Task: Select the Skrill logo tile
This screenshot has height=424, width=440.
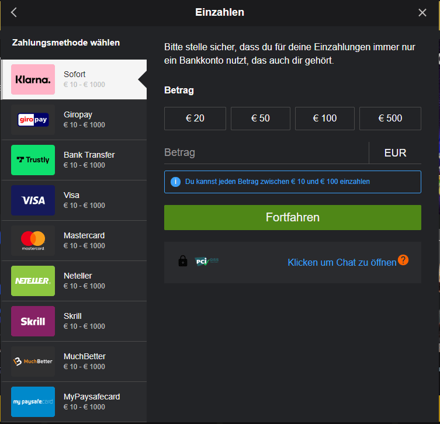Action: (x=33, y=321)
